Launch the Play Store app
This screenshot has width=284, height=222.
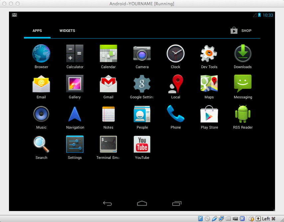coord(209,117)
